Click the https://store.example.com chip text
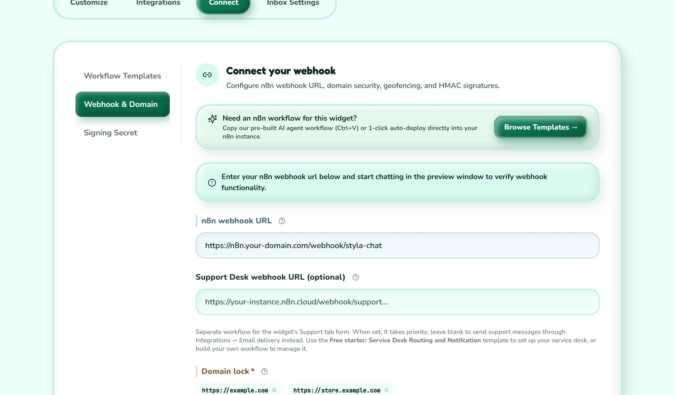675x395 pixels. [x=337, y=390]
